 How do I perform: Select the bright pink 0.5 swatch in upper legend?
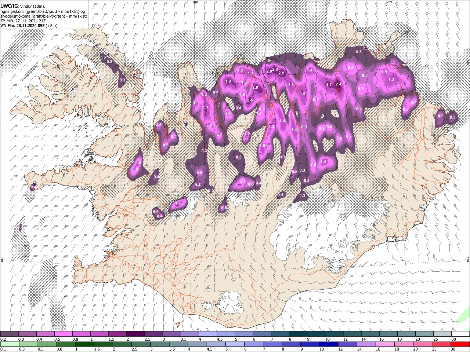(64, 334)
